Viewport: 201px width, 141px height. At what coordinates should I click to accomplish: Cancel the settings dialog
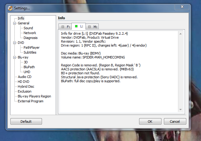[x=175, y=122]
